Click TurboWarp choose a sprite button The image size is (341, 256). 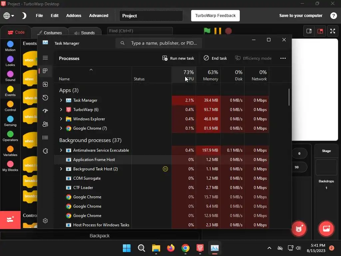[299, 229]
